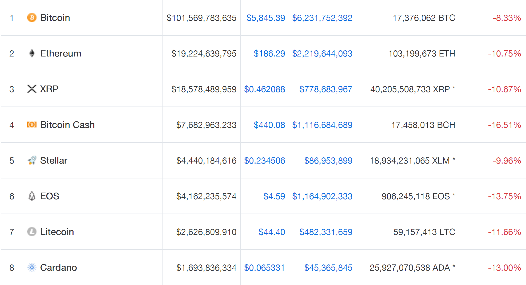Click supply 25,927,070,538 ADA
The height and width of the screenshot is (285, 526).
[x=410, y=268]
